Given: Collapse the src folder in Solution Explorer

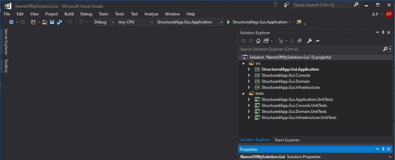Looking at the screenshot, I should pos(243,63).
